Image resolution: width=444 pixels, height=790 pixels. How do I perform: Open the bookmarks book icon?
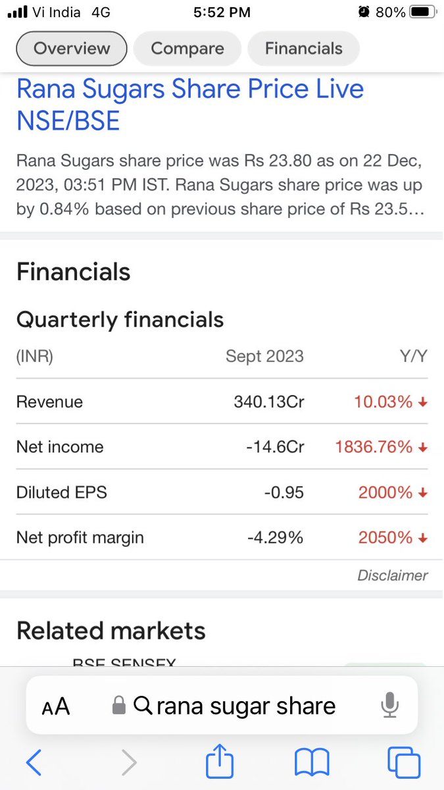tap(312, 763)
